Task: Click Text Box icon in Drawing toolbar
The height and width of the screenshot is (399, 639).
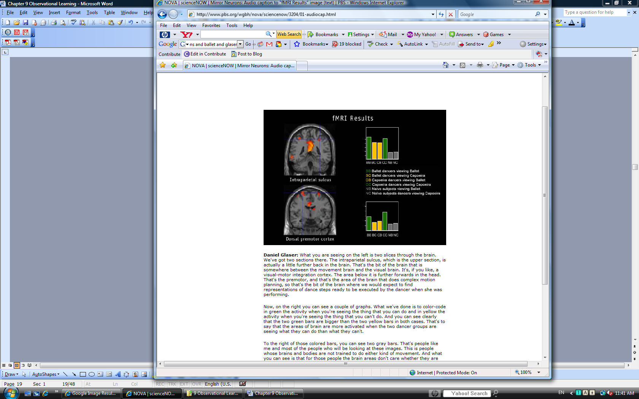Action: pos(100,374)
